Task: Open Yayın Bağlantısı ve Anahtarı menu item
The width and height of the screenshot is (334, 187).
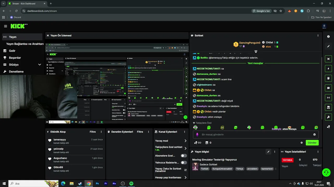Action: (25, 44)
